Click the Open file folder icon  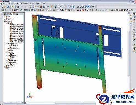tap(5, 7)
